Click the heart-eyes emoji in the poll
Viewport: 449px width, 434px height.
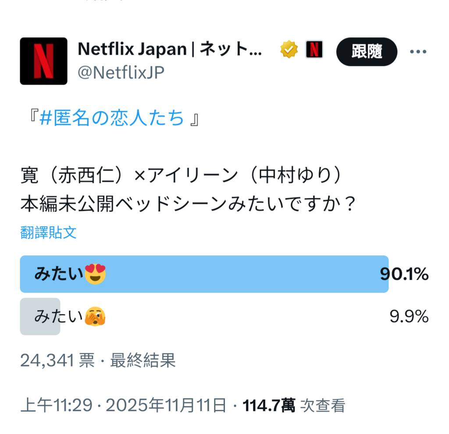pyautogui.click(x=95, y=274)
